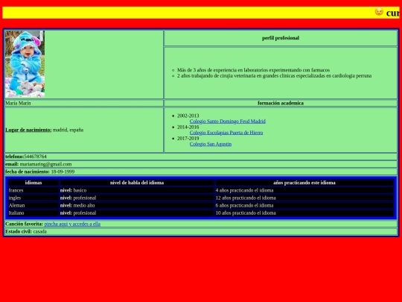402x302 pixels.
Task: Click the winking emoji in yellow banner
Action: click(379, 11)
